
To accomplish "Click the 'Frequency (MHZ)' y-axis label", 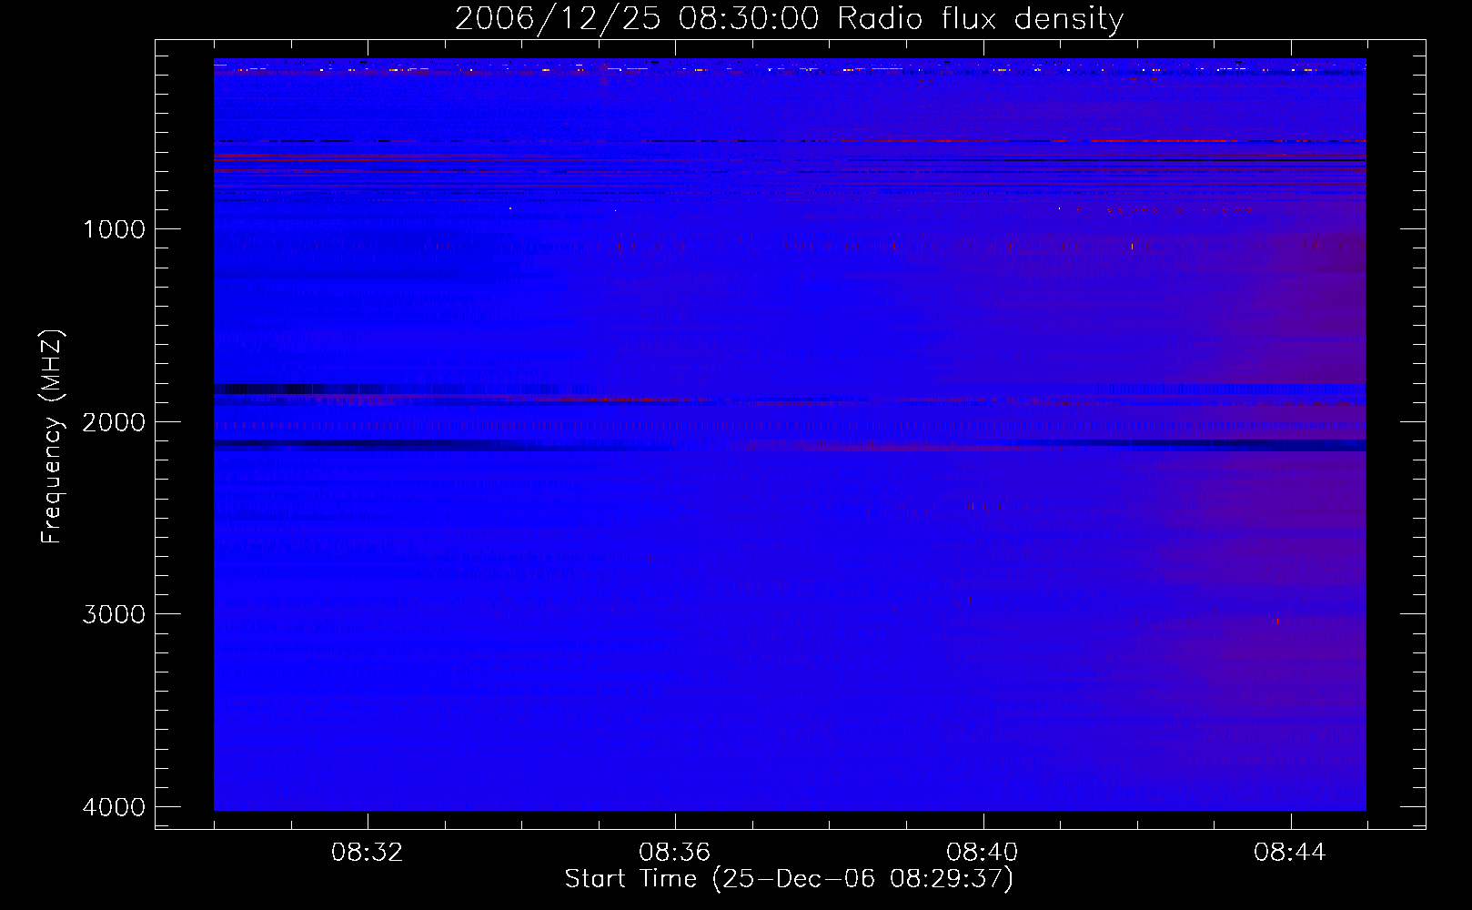I will [x=52, y=437].
